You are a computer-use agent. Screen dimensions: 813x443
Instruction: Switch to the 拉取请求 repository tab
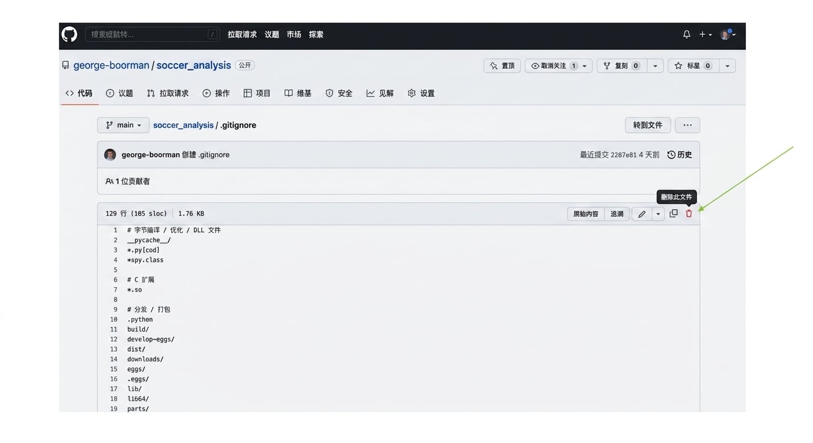(x=168, y=93)
